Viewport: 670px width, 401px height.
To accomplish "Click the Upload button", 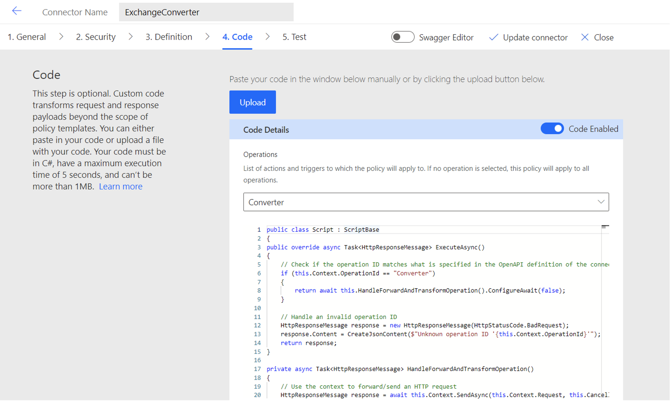I will [252, 102].
